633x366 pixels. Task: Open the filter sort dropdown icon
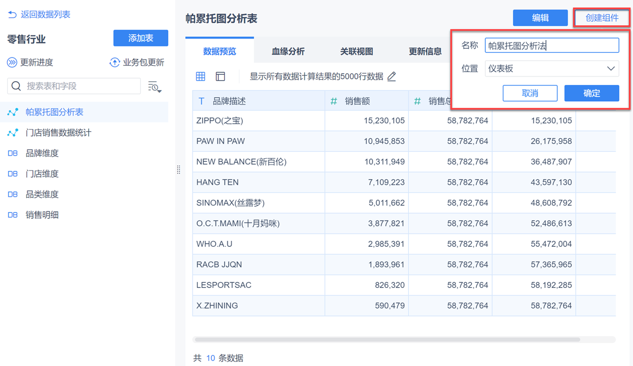[155, 86]
